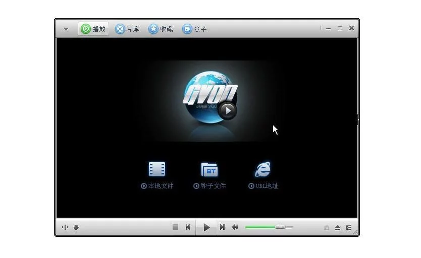Mute the audio via speaker icon
Viewport: 421px width, 258px height.
[x=235, y=227]
